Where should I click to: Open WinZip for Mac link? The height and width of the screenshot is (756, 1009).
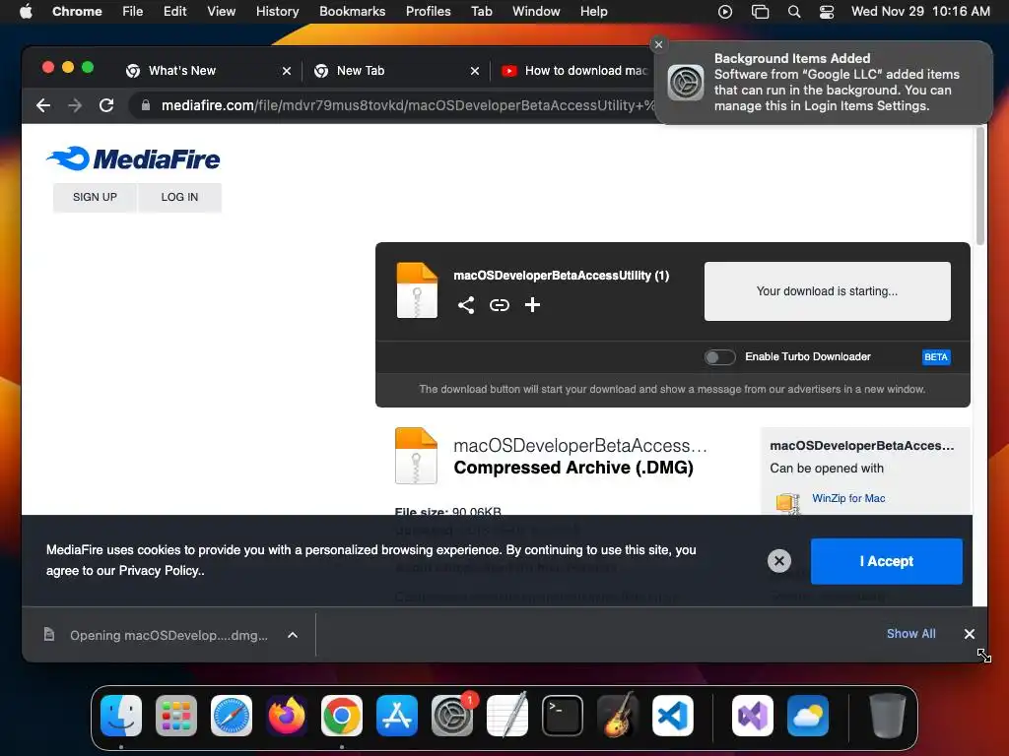click(x=848, y=498)
